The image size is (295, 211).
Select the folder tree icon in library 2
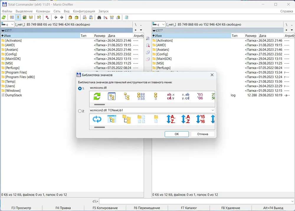(127, 119)
